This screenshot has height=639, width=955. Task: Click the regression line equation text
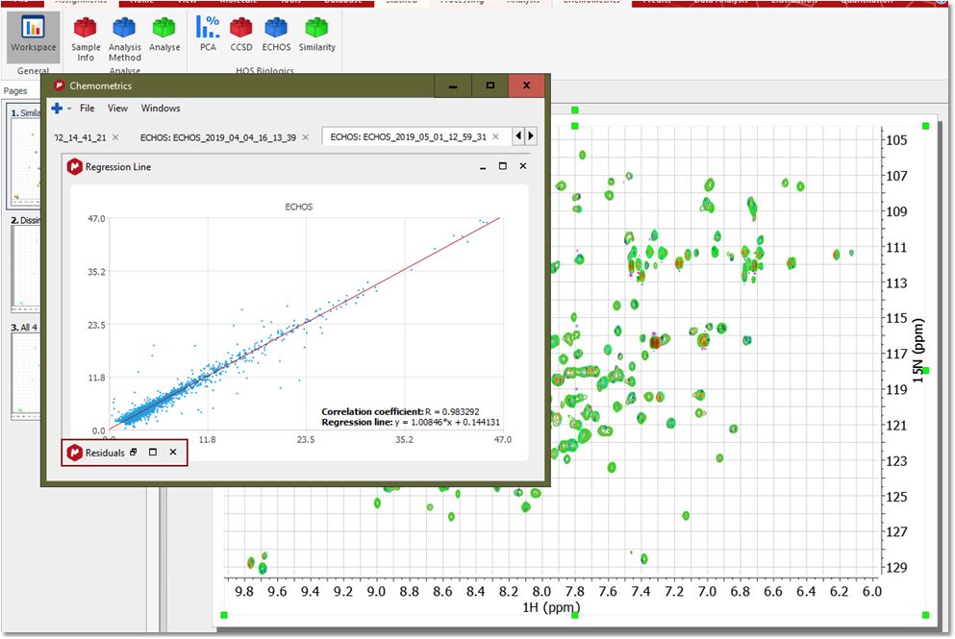(x=411, y=422)
